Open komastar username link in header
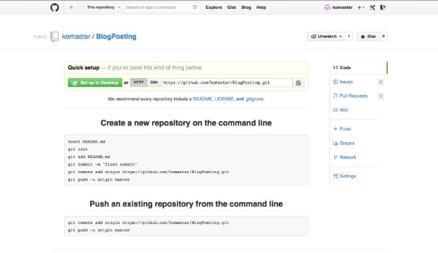Screen dimensions: 438x253 click(x=342, y=8)
